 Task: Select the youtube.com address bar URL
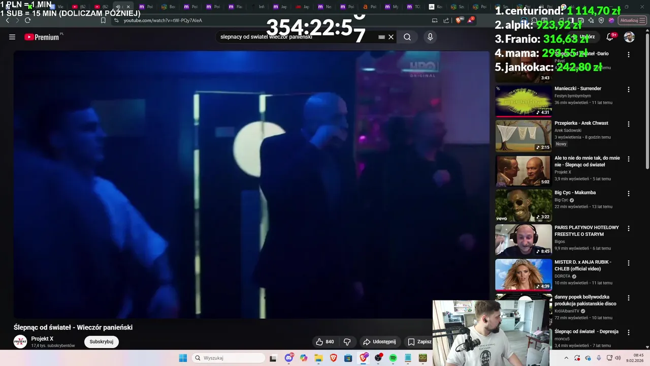(162, 20)
